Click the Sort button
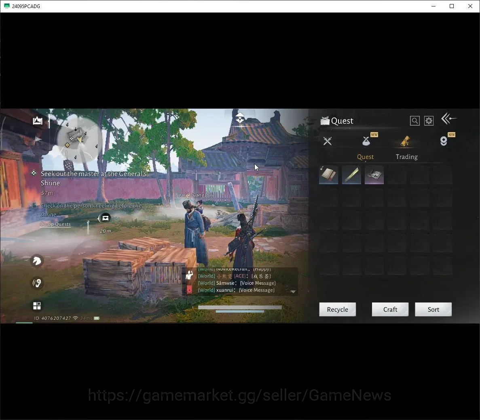This screenshot has height=420, width=480. point(433,309)
